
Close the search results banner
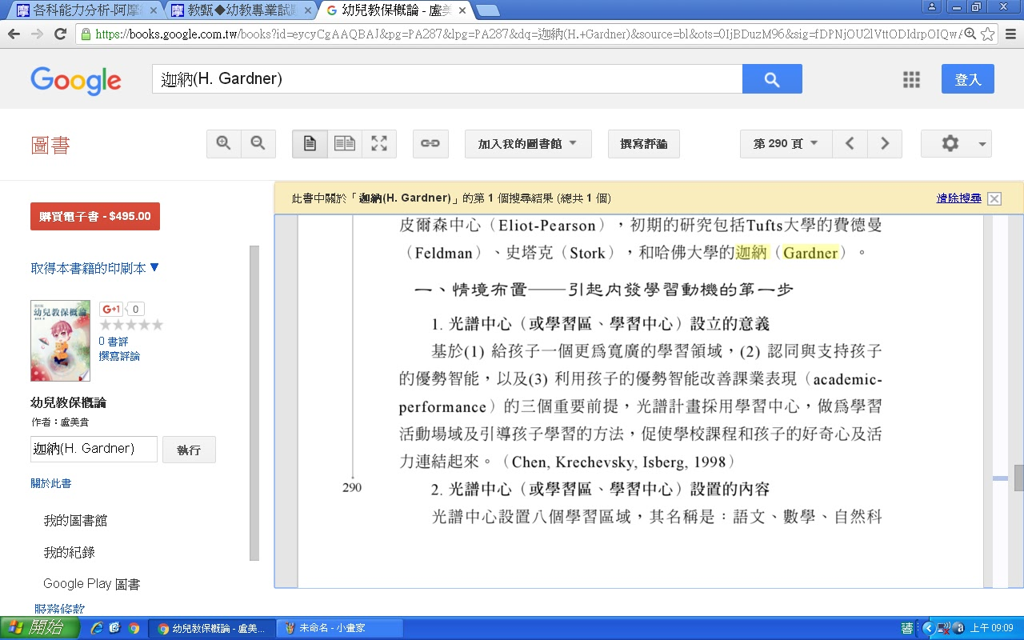point(994,199)
